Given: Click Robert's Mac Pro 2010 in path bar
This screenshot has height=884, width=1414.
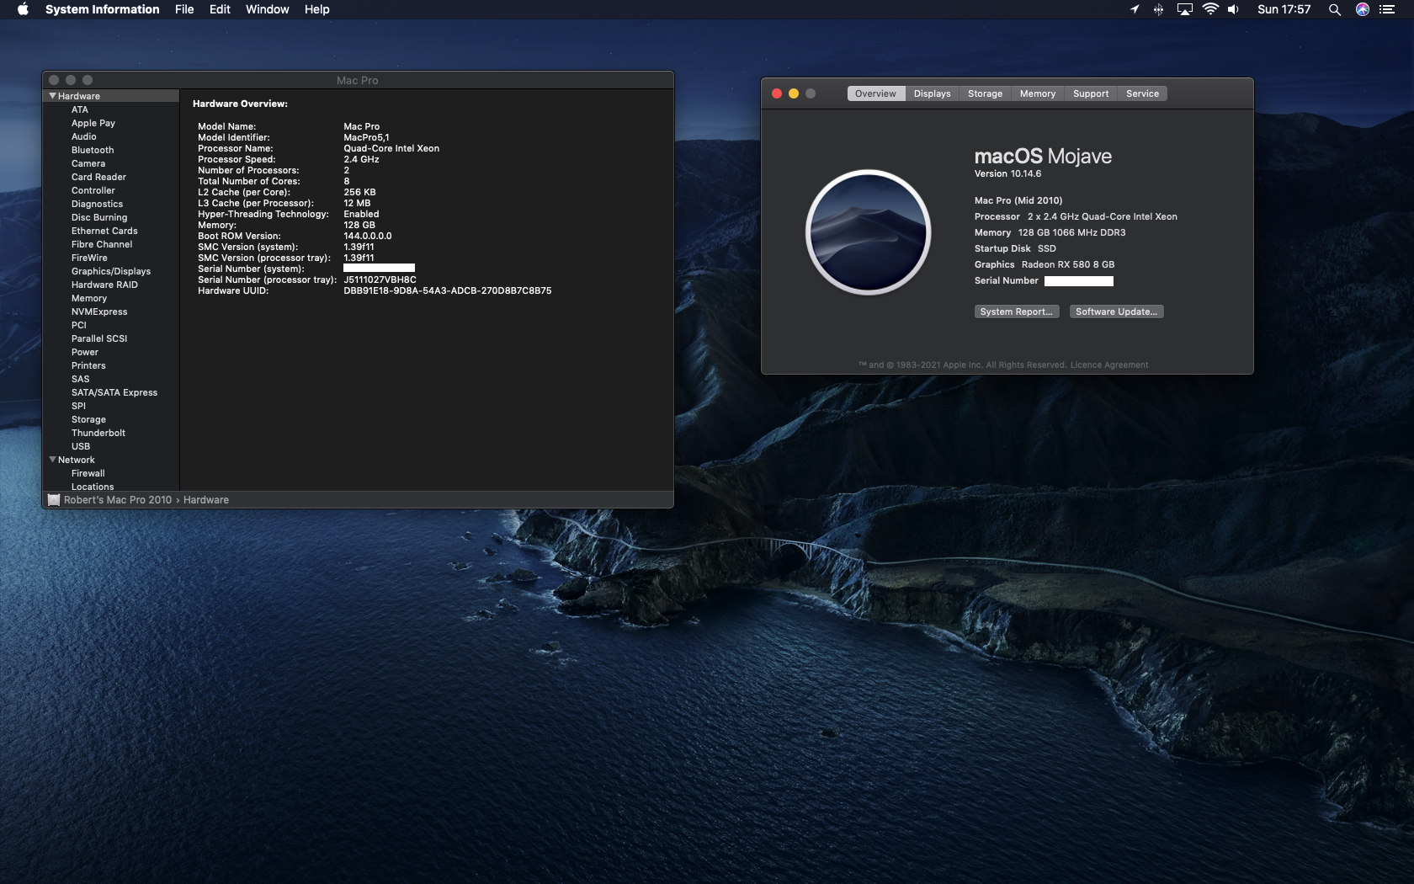Looking at the screenshot, I should point(118,500).
